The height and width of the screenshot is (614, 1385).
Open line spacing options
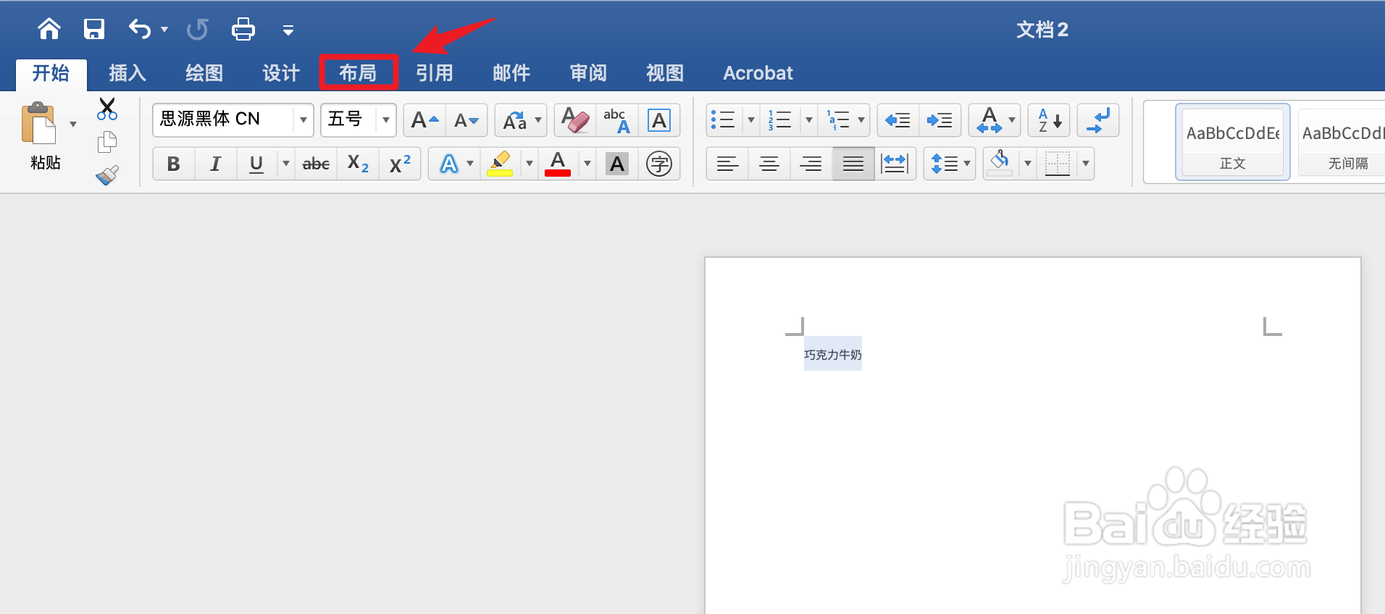pos(950,164)
